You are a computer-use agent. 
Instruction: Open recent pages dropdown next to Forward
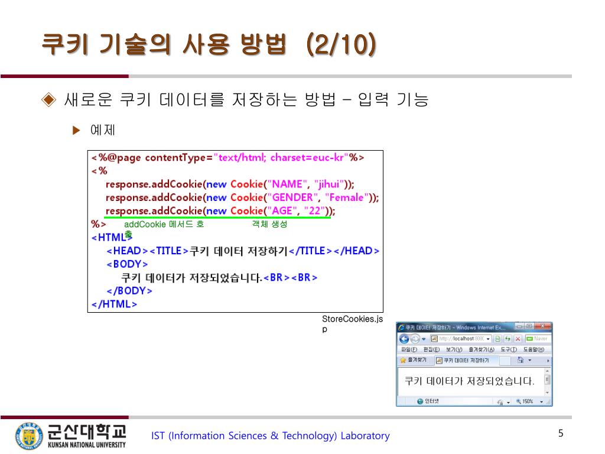424,339
